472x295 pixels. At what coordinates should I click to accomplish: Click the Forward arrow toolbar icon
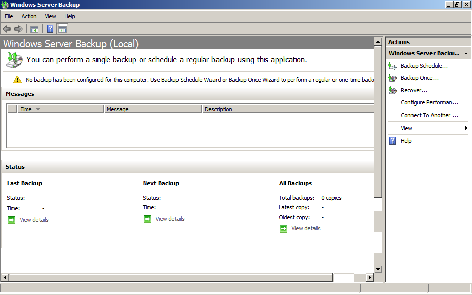pyautogui.click(x=18, y=29)
